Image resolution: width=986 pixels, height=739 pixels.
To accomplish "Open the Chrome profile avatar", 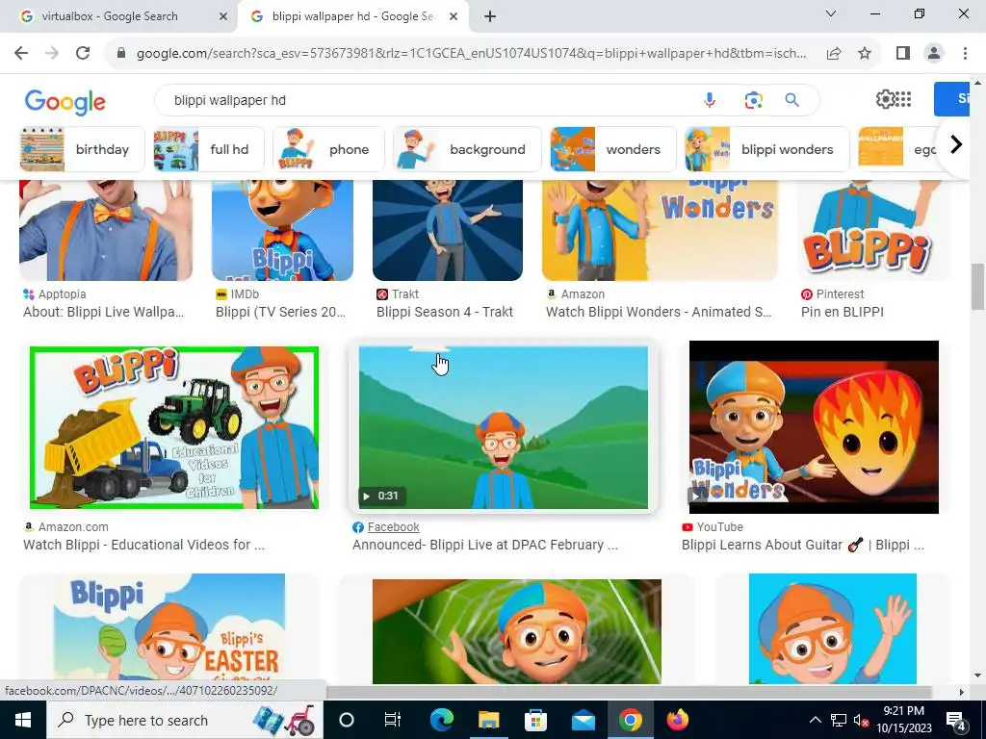I will click(x=934, y=54).
